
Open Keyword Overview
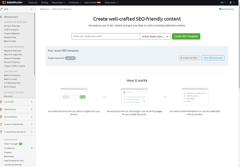coord(13,51)
